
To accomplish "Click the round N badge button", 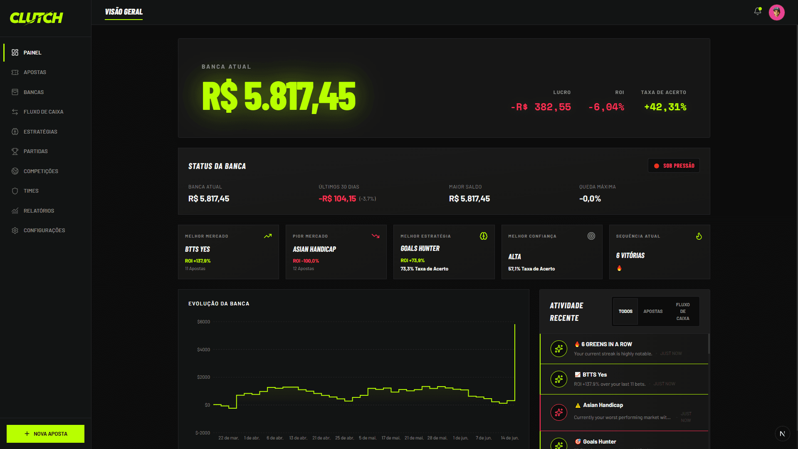I will coord(782,434).
